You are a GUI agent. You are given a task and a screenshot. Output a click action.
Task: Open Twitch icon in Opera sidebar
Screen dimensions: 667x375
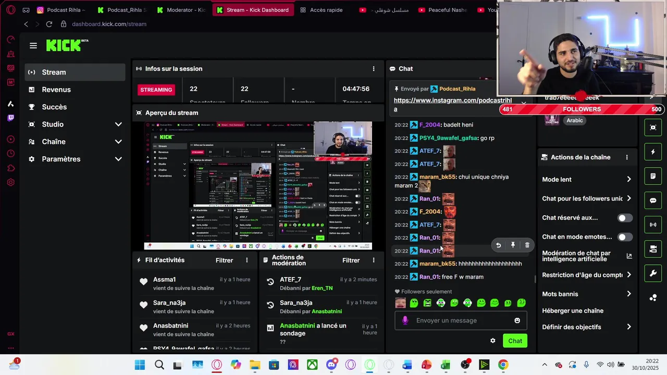pyautogui.click(x=10, y=118)
